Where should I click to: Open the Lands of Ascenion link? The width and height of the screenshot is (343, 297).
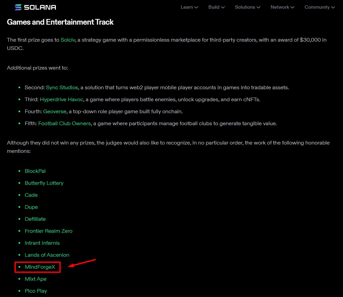tap(47, 255)
